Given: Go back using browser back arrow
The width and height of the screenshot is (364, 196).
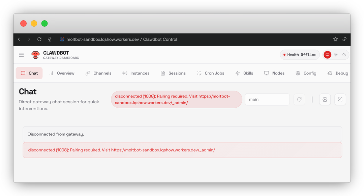Looking at the screenshot, I should click(19, 39).
